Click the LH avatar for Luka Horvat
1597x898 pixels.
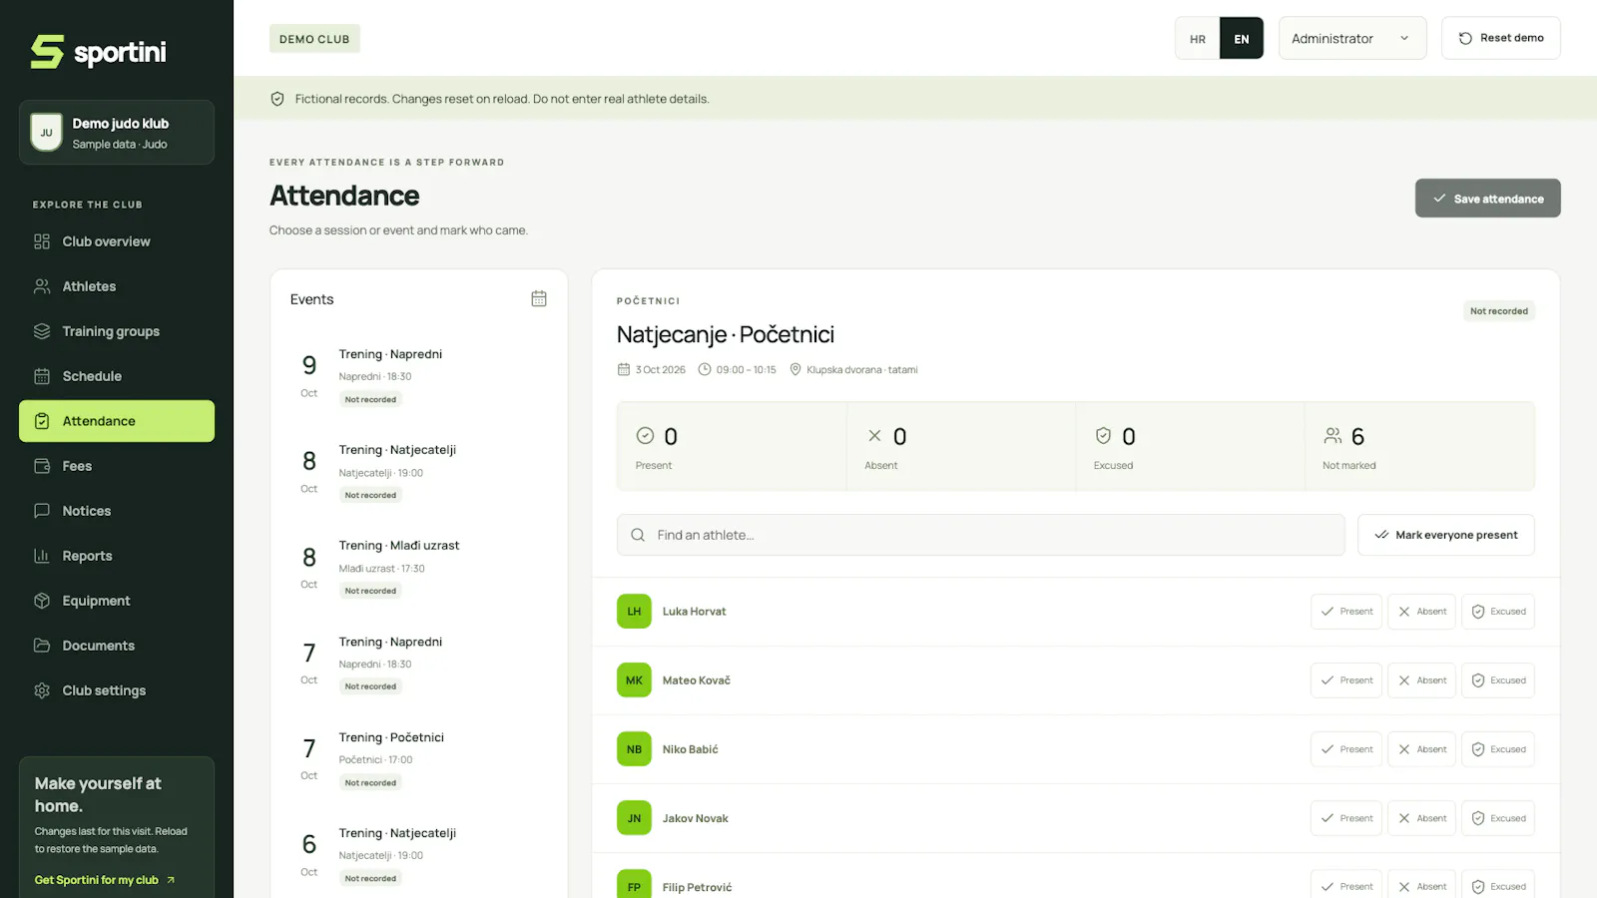634,612
